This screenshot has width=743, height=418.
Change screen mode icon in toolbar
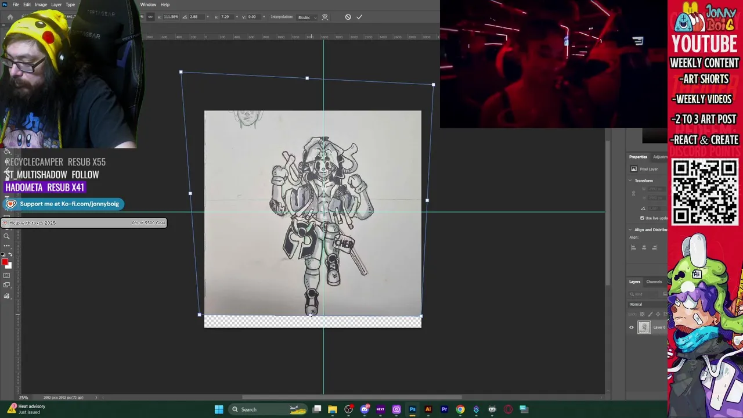(6, 285)
